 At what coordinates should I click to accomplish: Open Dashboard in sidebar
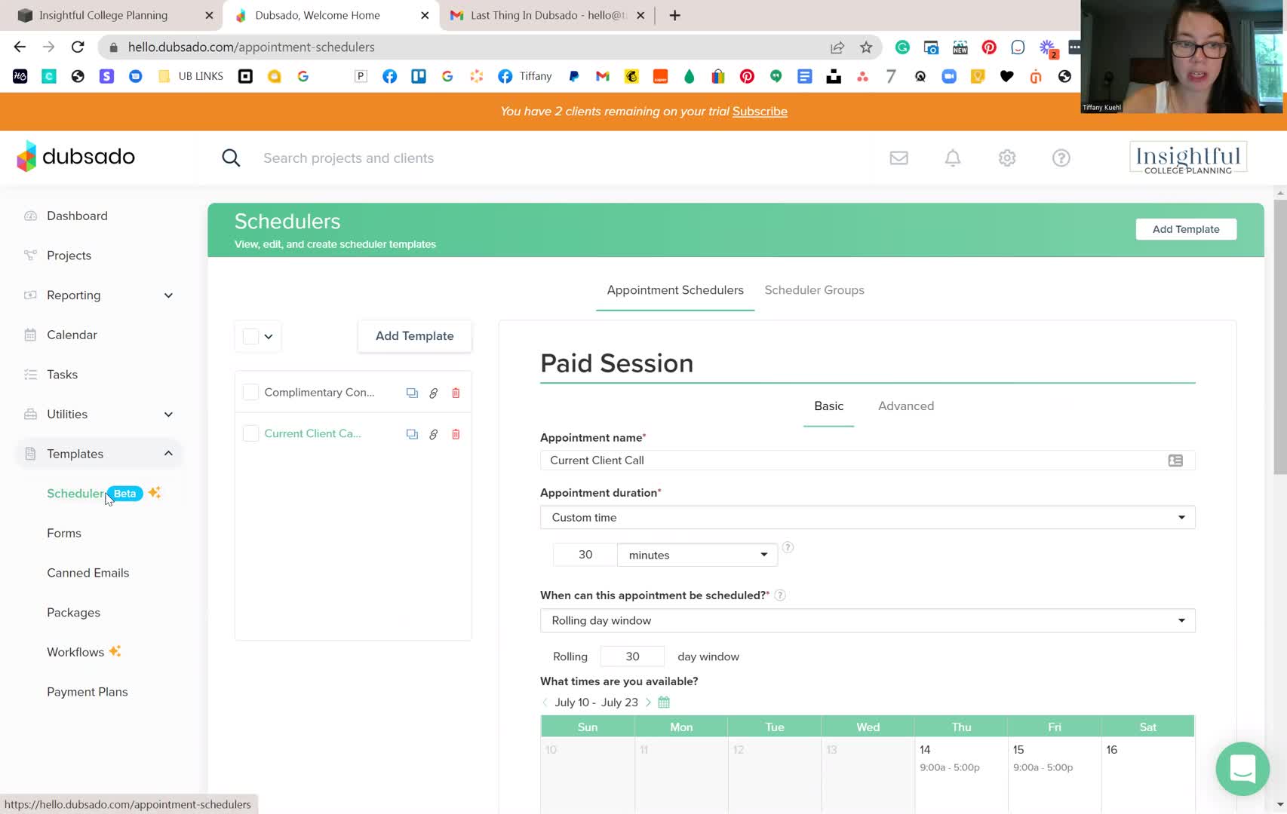click(x=77, y=216)
